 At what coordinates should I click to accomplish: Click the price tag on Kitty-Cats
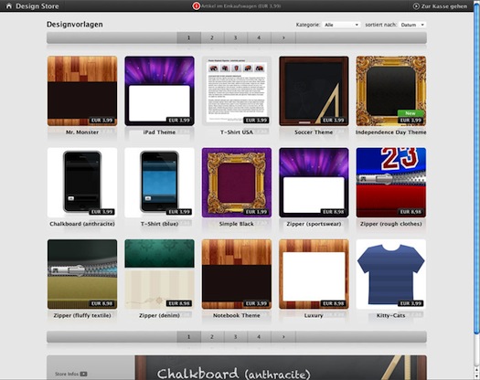click(411, 303)
